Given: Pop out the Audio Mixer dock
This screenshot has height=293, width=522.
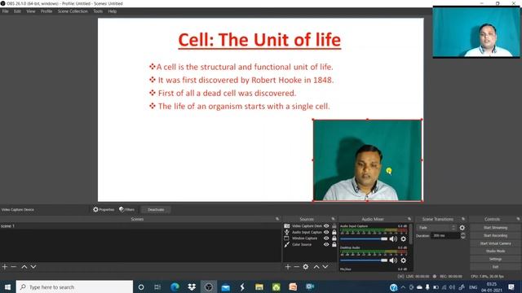Looking at the screenshot, I should [409, 219].
